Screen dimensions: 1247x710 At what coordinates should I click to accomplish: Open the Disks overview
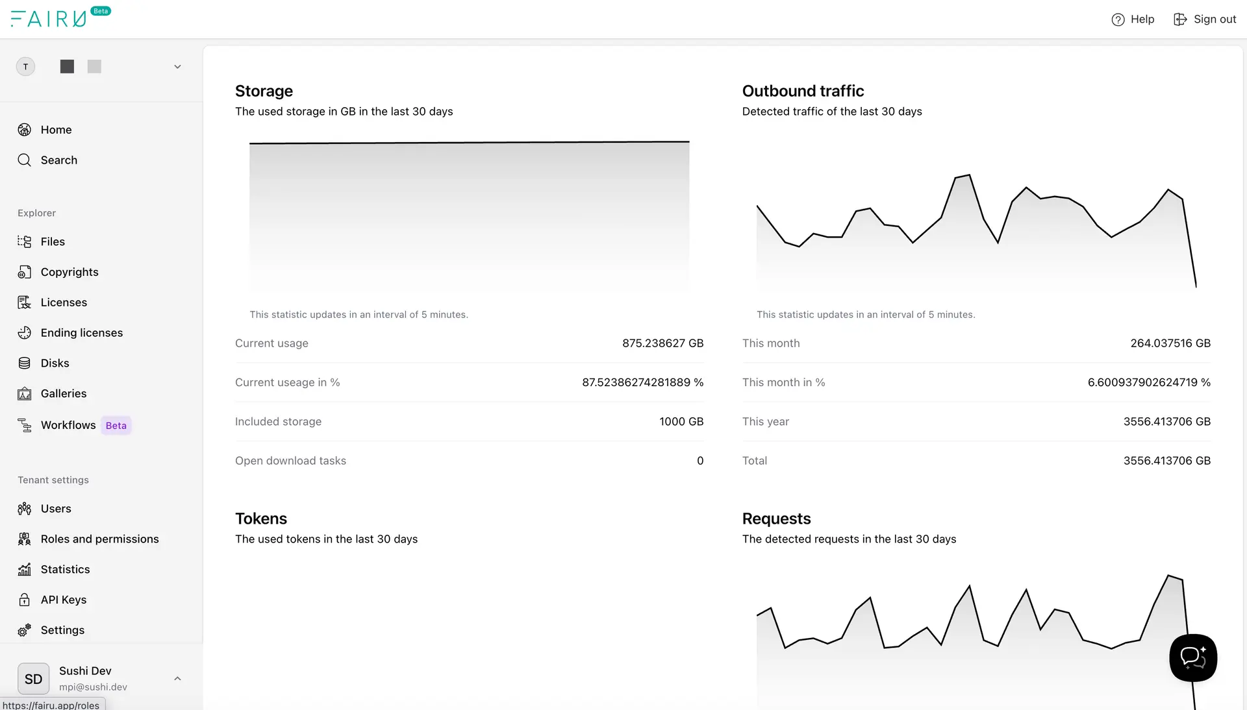[x=55, y=363]
